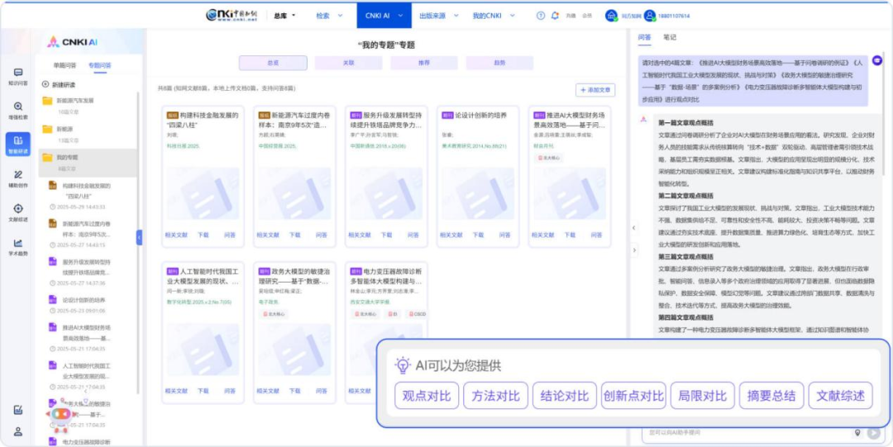The width and height of the screenshot is (893, 447).
Task: Open the 辅助创作 writing tool
Action: coord(17,178)
